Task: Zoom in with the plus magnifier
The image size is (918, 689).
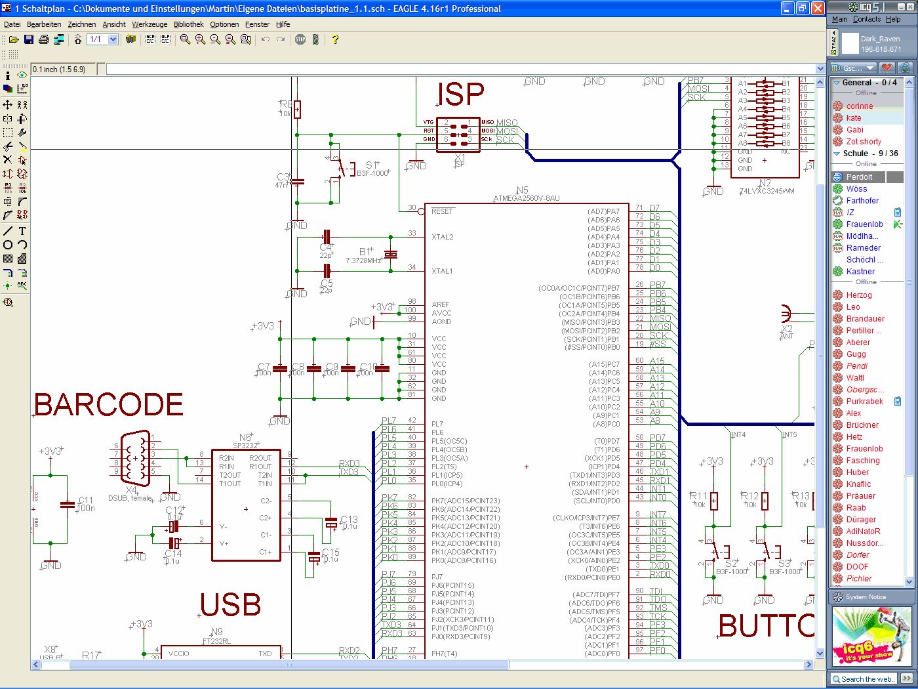Action: [x=201, y=39]
